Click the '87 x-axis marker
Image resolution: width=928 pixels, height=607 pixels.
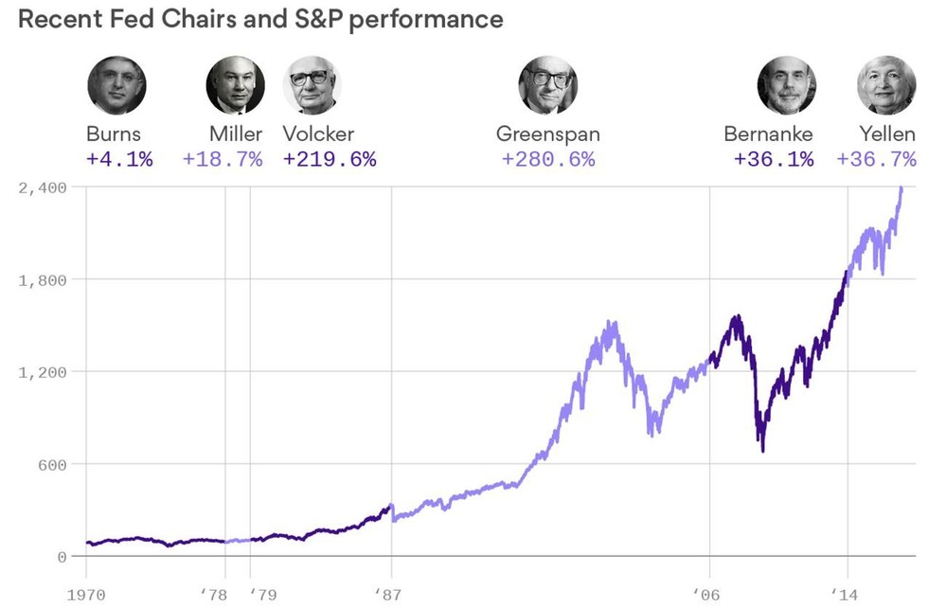click(x=390, y=594)
